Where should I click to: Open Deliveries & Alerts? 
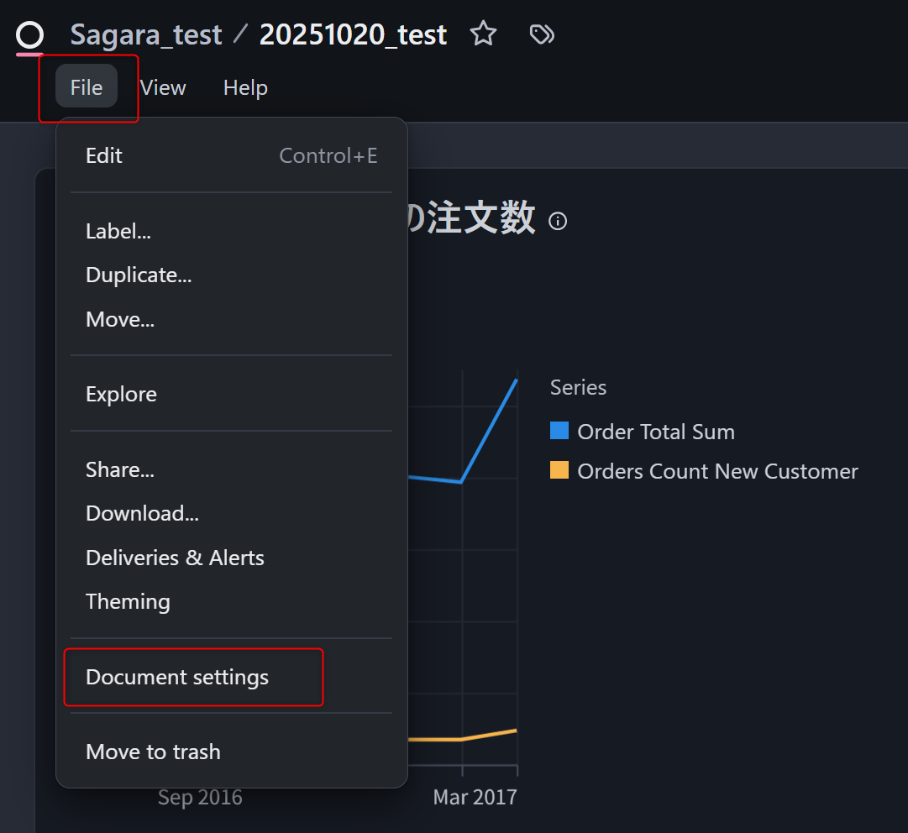(x=175, y=558)
